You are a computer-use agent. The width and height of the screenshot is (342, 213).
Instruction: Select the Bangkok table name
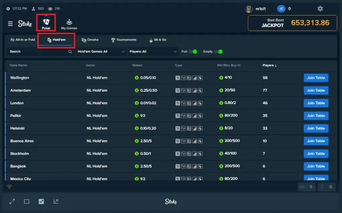pos(18,167)
